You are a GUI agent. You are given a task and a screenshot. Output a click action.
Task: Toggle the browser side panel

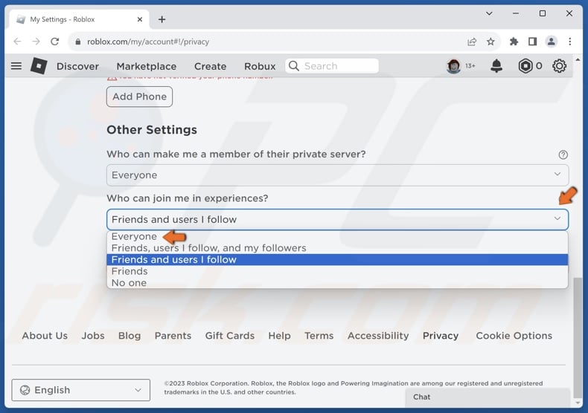(x=532, y=42)
